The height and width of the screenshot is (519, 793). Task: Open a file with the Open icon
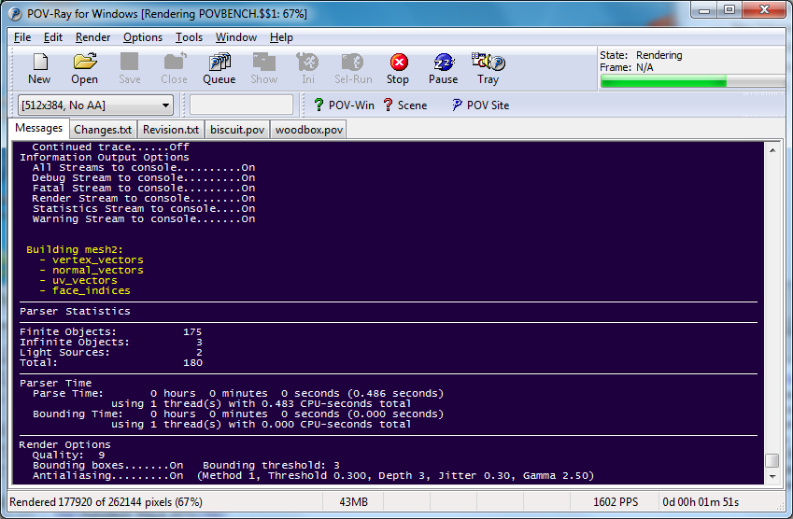pos(84,69)
